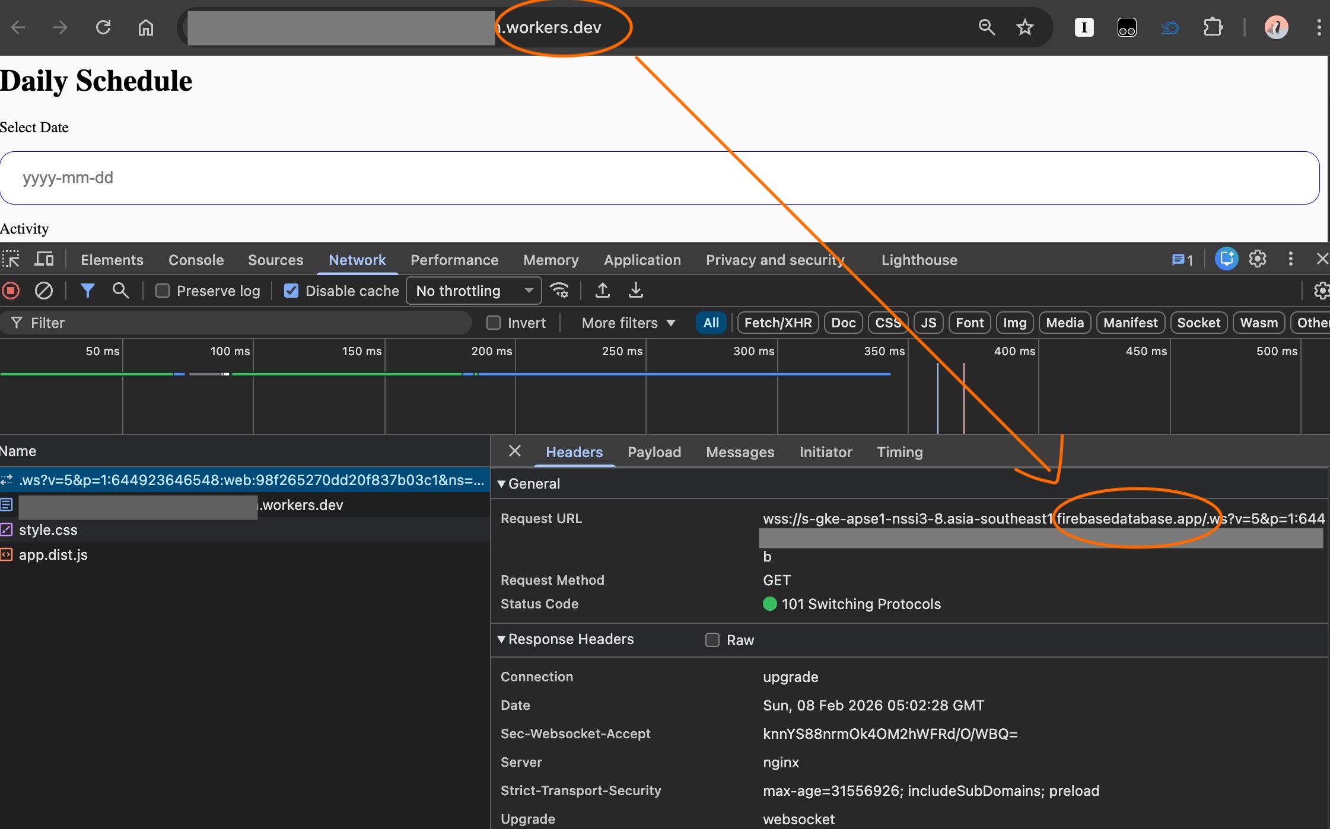1330x829 pixels.
Task: Enable Preserve log checkbox
Action: click(163, 291)
